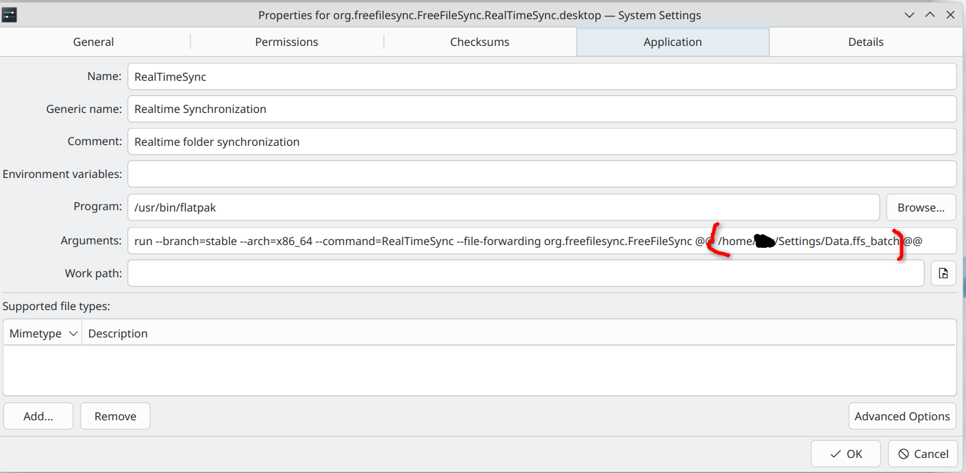Click into the Arguments field
This screenshot has width=966, height=473.
pyautogui.click(x=542, y=241)
